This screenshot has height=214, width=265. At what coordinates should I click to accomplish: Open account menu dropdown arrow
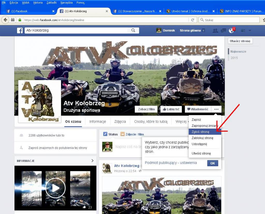[x=250, y=31]
